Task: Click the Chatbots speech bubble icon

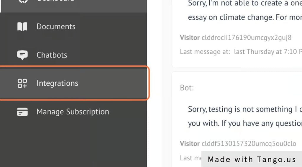Action: tap(22, 55)
